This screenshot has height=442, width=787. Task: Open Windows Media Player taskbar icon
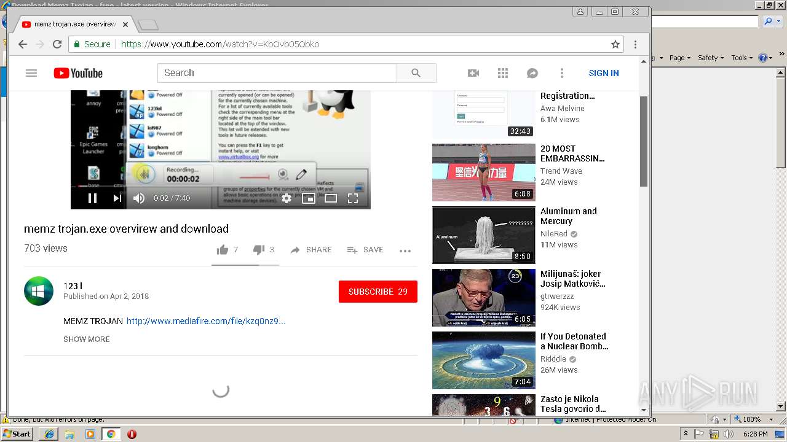90,434
